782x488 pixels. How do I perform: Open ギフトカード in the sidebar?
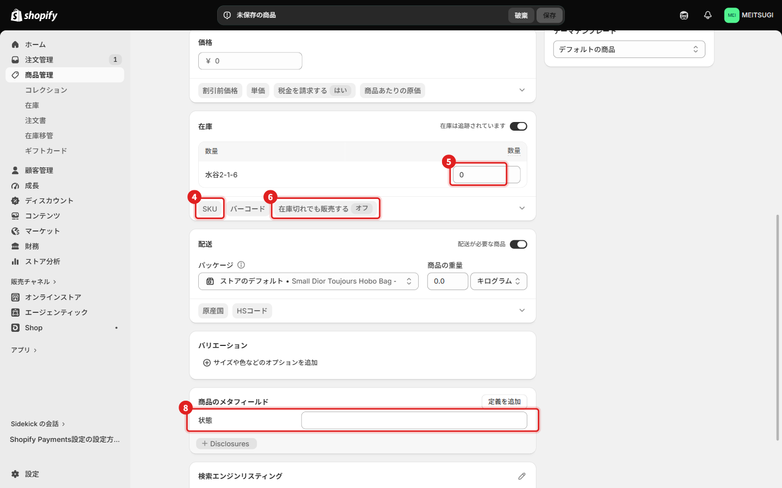(46, 151)
